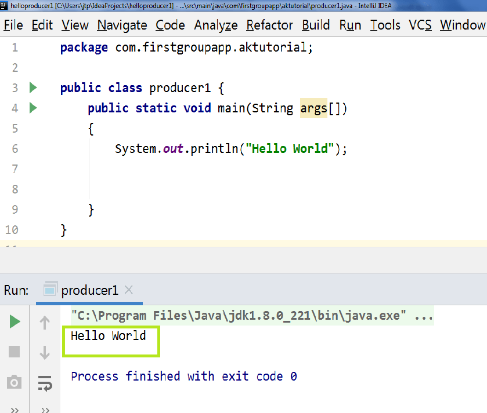
Task: Expand the collapsed java.exe command line
Action: click(x=424, y=316)
